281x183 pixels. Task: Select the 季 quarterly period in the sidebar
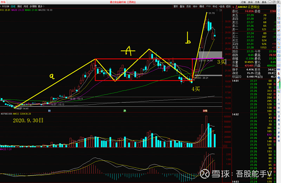click(x=279, y=137)
